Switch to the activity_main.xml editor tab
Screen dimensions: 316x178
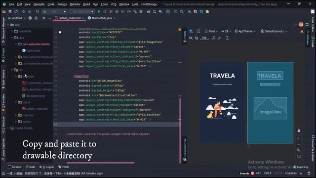70,18
